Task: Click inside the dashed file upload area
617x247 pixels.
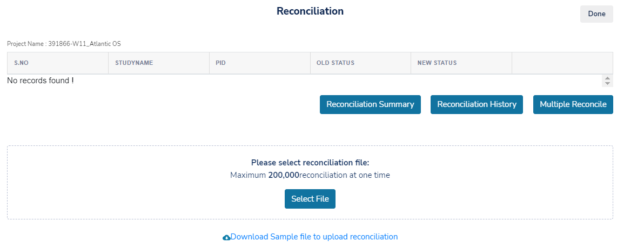Action: [x=310, y=182]
